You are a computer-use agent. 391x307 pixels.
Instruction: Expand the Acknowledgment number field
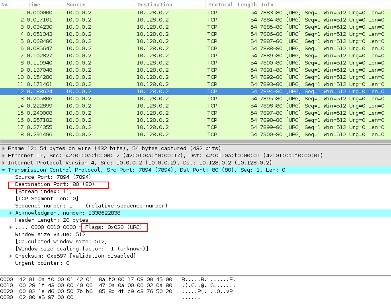(10, 213)
